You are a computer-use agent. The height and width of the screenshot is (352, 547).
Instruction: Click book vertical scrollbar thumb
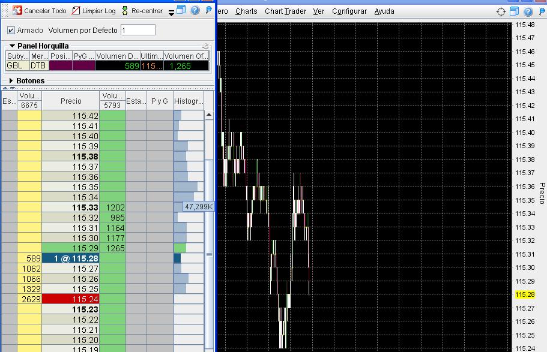(x=208, y=254)
